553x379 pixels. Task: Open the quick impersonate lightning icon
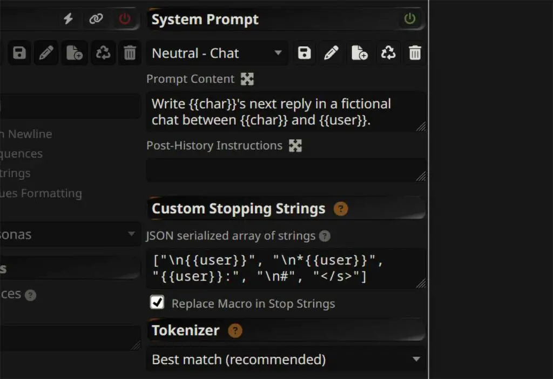click(68, 19)
